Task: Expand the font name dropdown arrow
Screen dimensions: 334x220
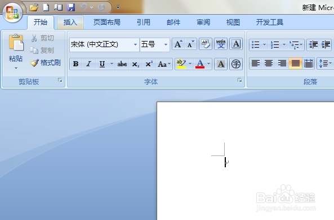Action: (135, 44)
